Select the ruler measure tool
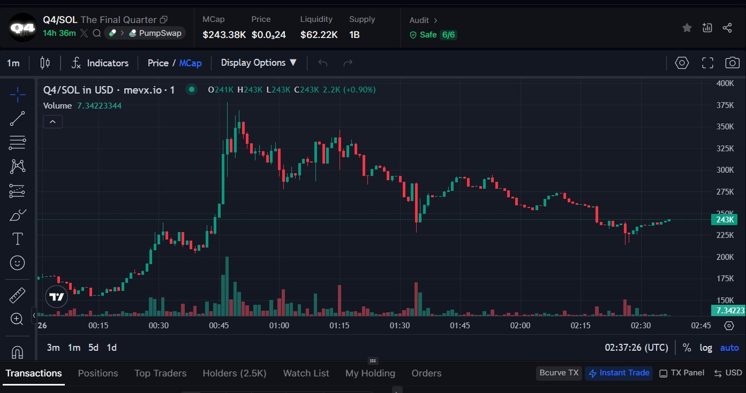This screenshot has width=746, height=393. click(x=18, y=295)
